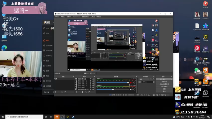This screenshot has width=212, height=119.
Task: Open OBS Tools menu
Action: 92,17
